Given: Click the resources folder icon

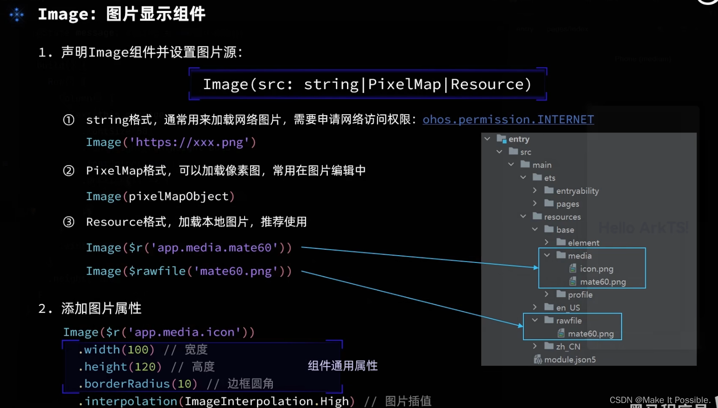Looking at the screenshot, I should coord(537,217).
